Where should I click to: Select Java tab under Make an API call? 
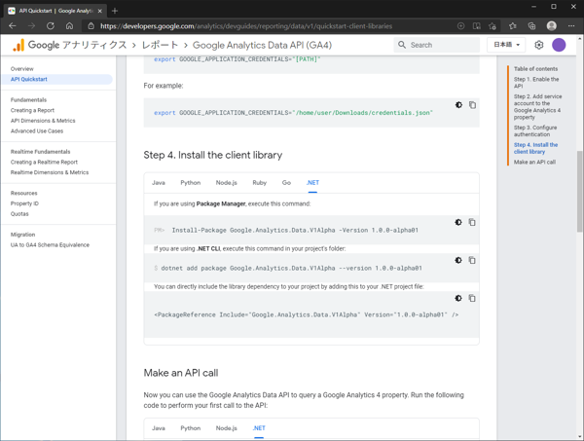click(x=159, y=428)
